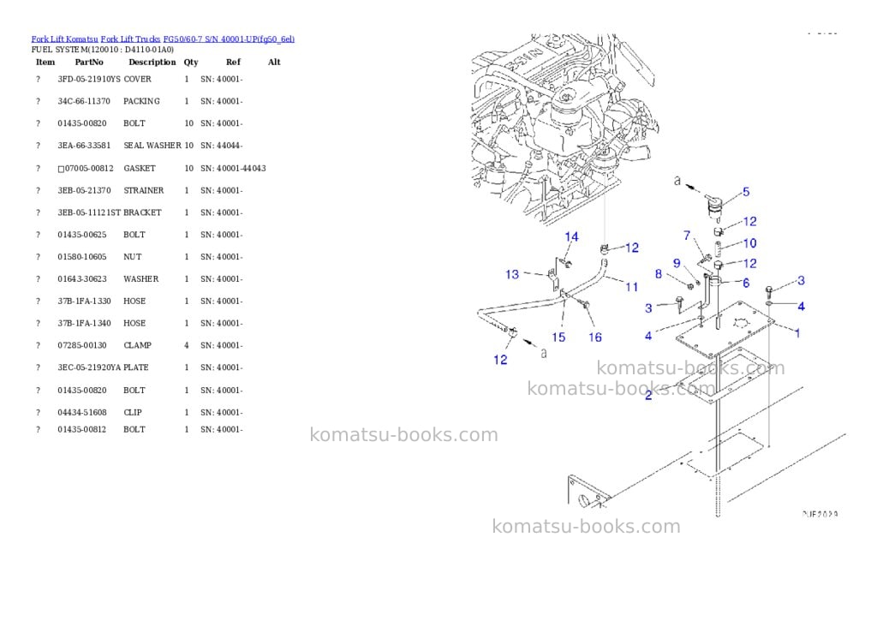Click callout number 9 in the diagram
This screenshot has height=621, width=877.
pos(677,263)
